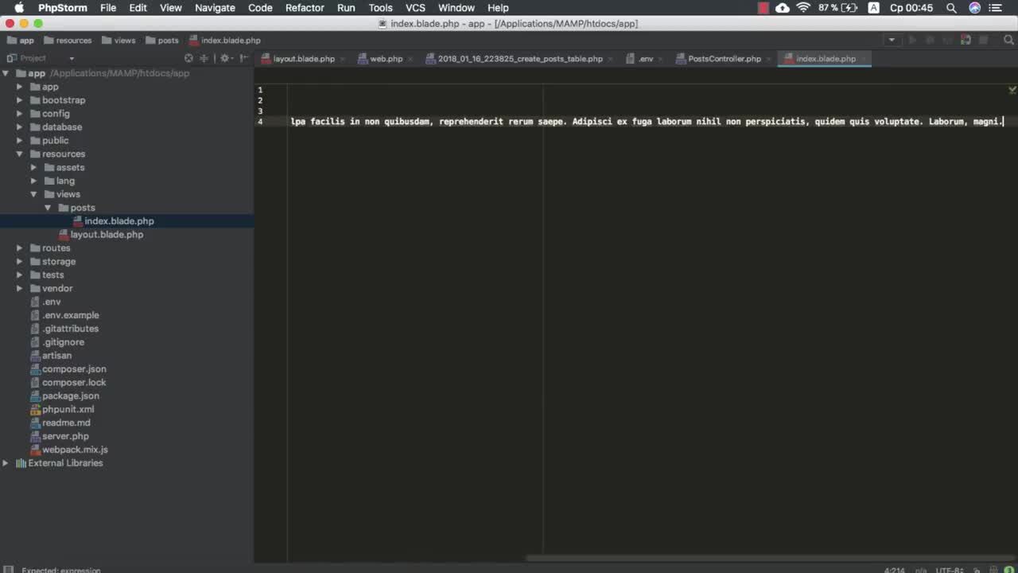Expand the lang folder
This screenshot has height=573, width=1018.
click(33, 181)
